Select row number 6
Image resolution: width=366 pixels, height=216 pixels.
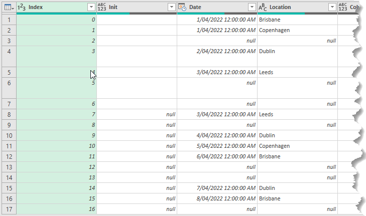[9, 88]
